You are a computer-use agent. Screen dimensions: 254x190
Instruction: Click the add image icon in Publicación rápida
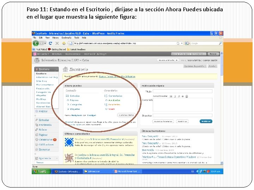pos(171,96)
